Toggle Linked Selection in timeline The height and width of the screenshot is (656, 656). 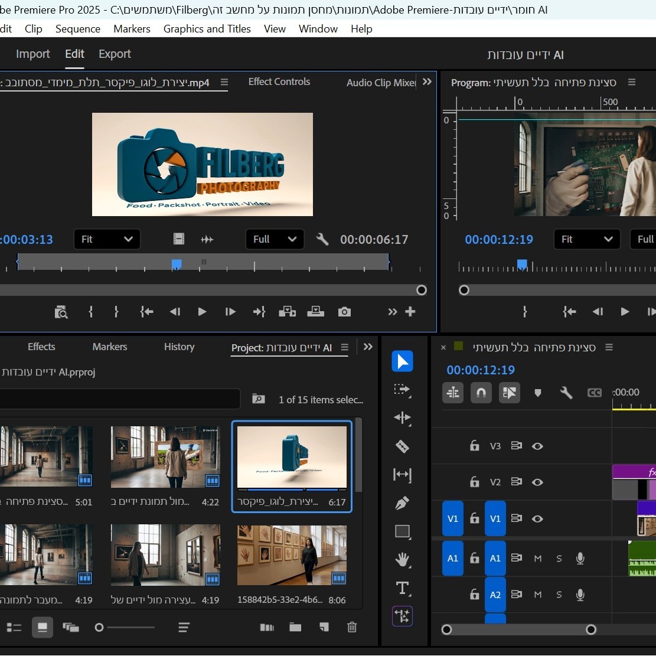[x=509, y=393]
